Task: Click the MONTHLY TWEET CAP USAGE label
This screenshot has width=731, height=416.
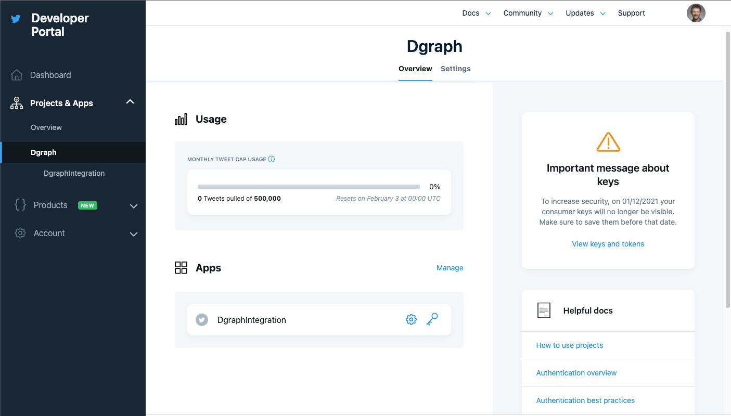Action: 227,159
